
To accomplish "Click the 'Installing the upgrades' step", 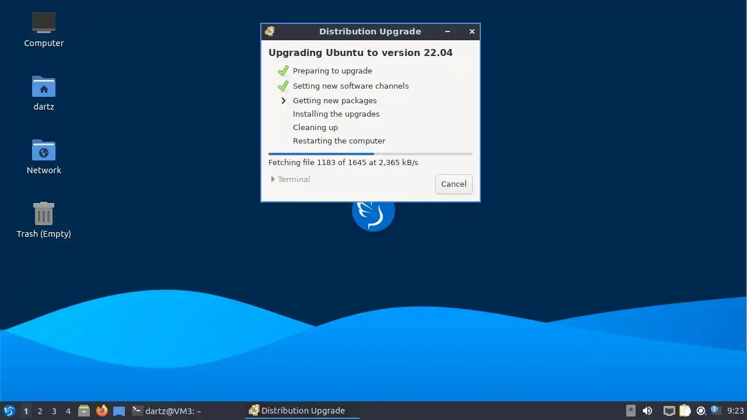I will (x=336, y=114).
